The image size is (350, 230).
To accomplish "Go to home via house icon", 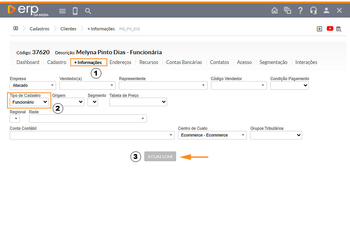I will pos(274,10).
